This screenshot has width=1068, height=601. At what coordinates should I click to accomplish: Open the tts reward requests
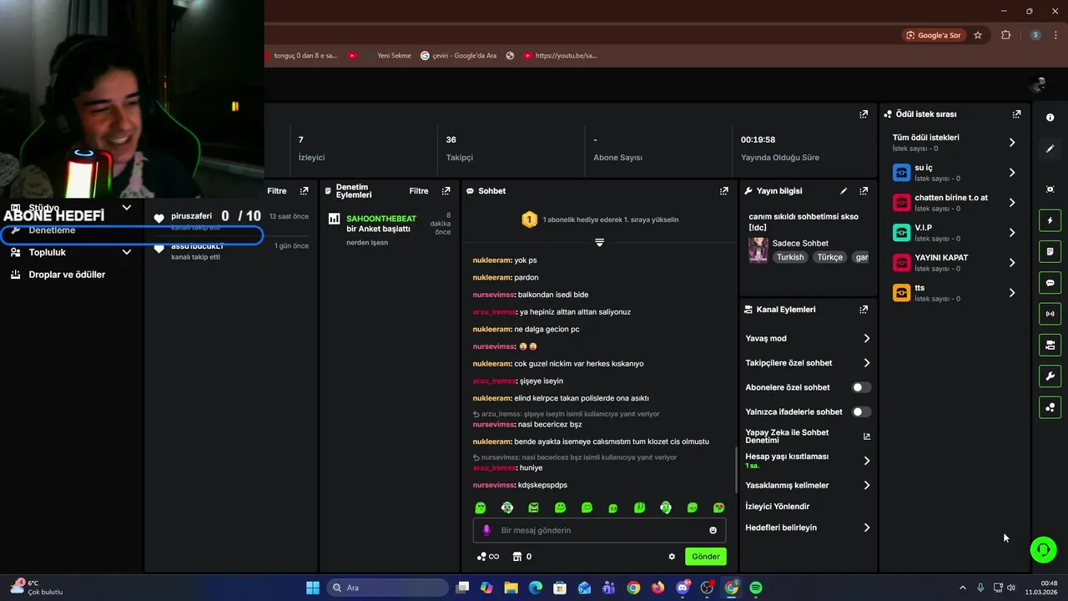[955, 292]
